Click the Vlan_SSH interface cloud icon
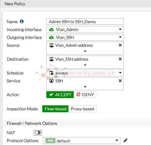 [x=51, y=38]
